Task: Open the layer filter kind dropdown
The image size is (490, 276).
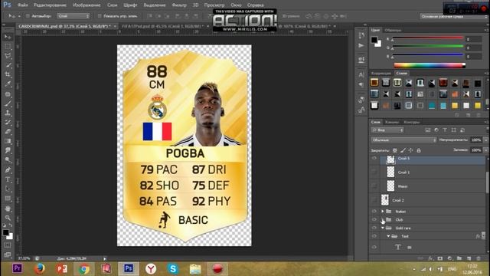Action: click(x=387, y=130)
